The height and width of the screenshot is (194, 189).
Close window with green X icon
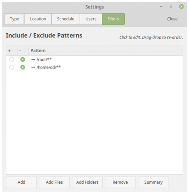(181, 6)
